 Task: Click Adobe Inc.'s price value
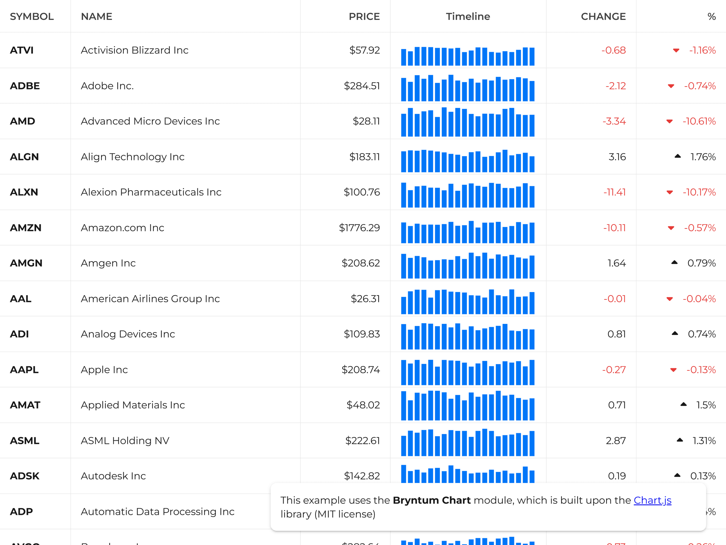click(x=362, y=86)
